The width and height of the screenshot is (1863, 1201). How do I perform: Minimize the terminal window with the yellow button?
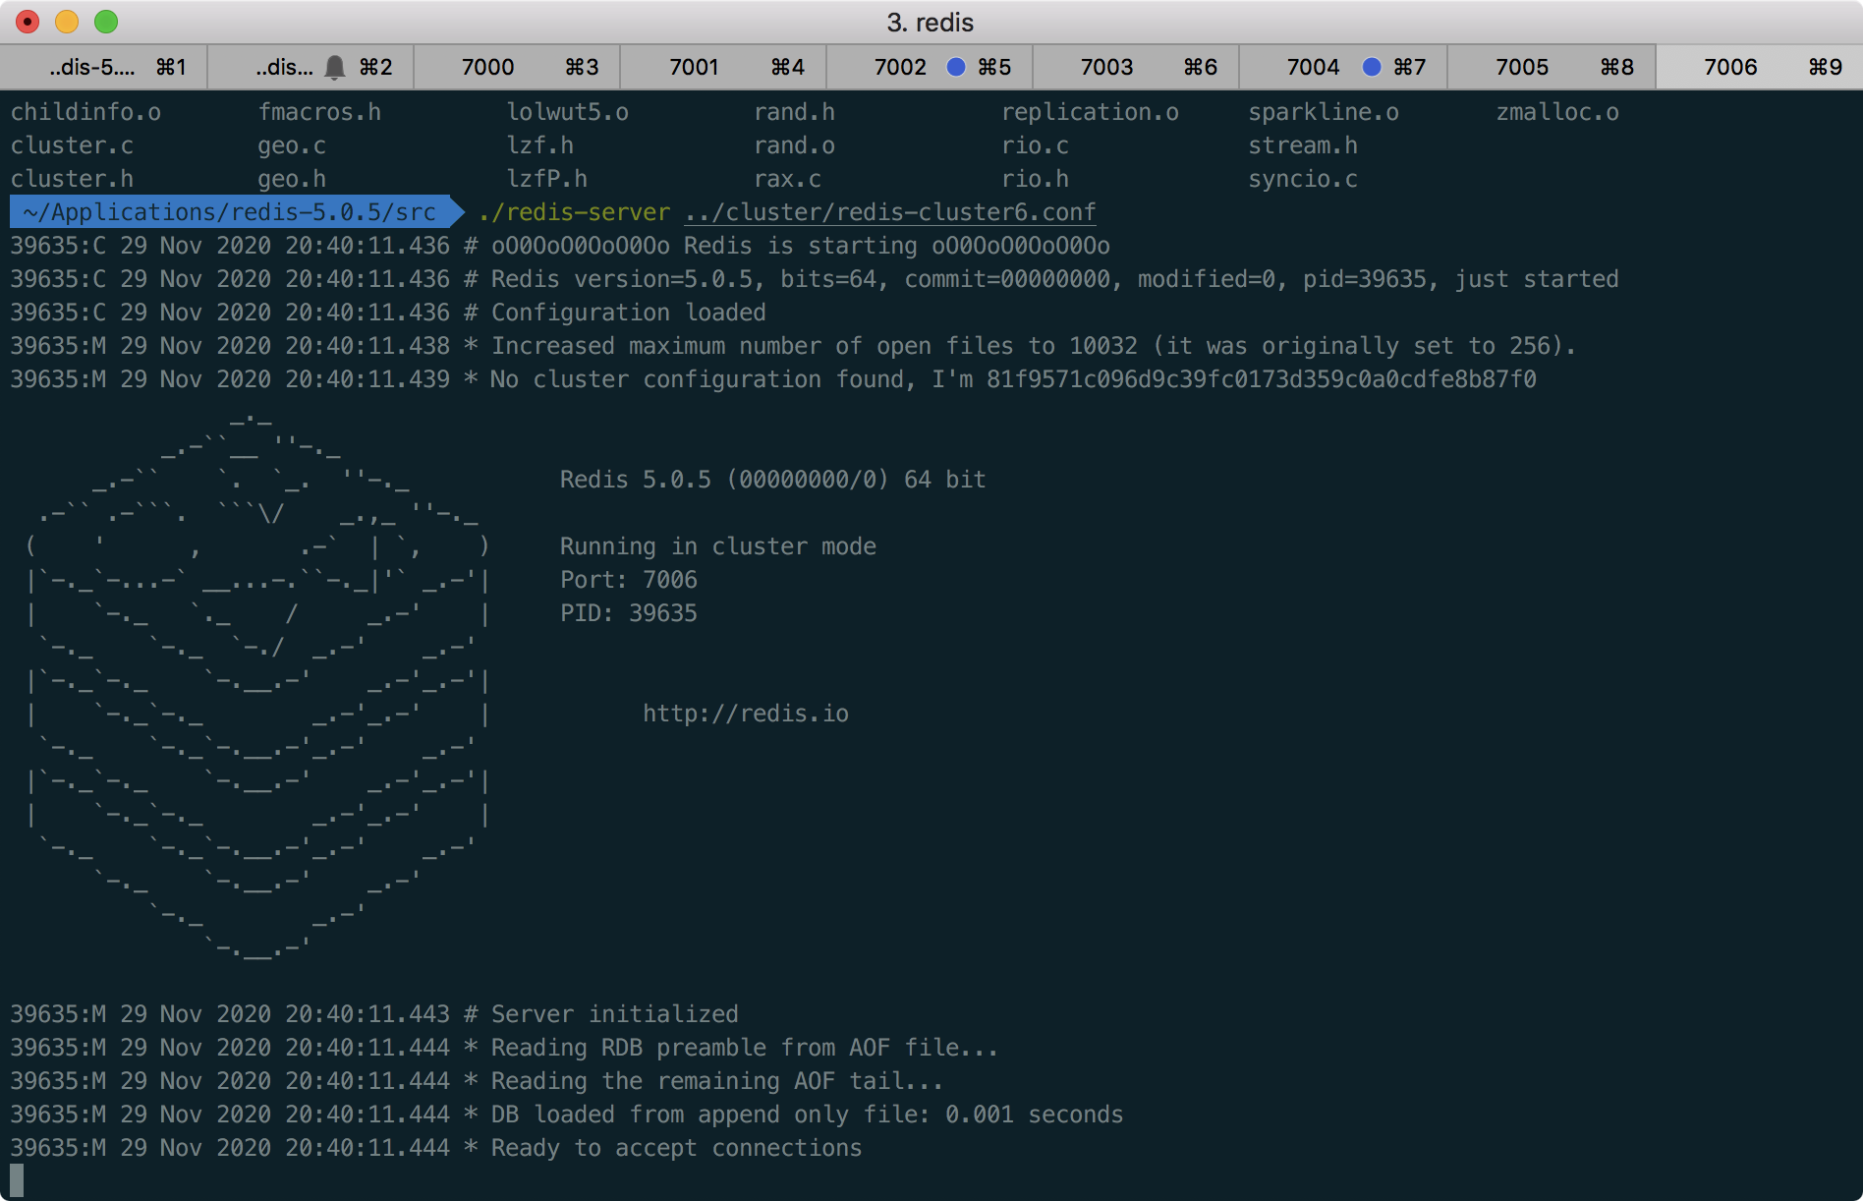point(67,22)
